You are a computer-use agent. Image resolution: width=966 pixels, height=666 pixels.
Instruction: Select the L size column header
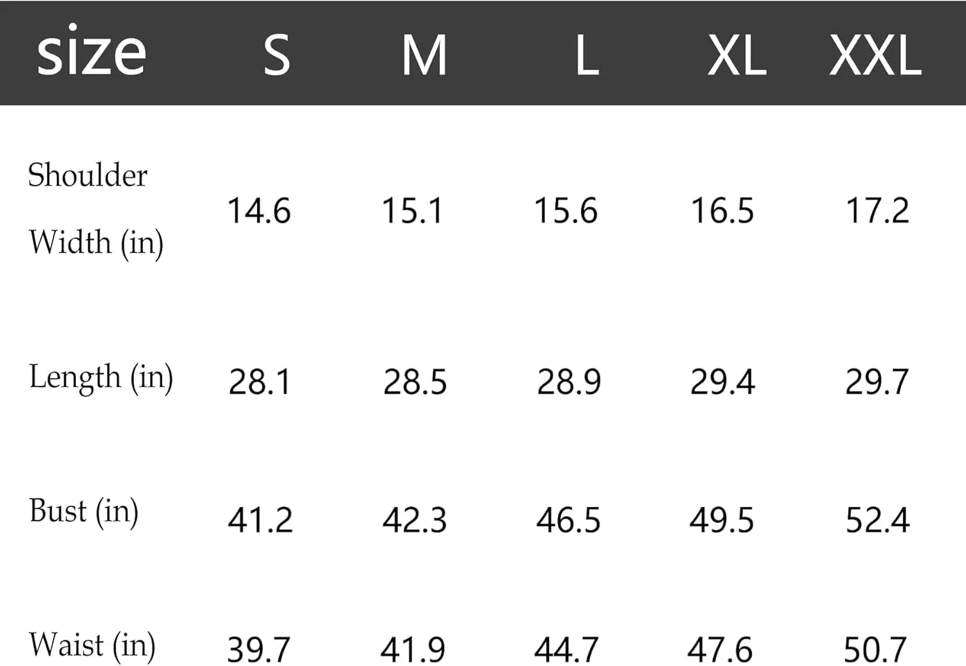587,55
